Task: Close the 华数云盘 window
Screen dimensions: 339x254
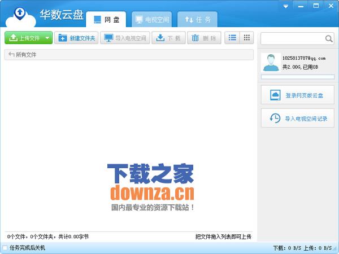Action: [331, 6]
